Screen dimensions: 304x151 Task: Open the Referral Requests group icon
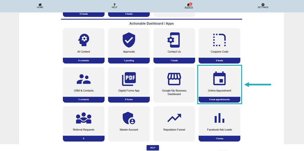click(x=84, y=118)
